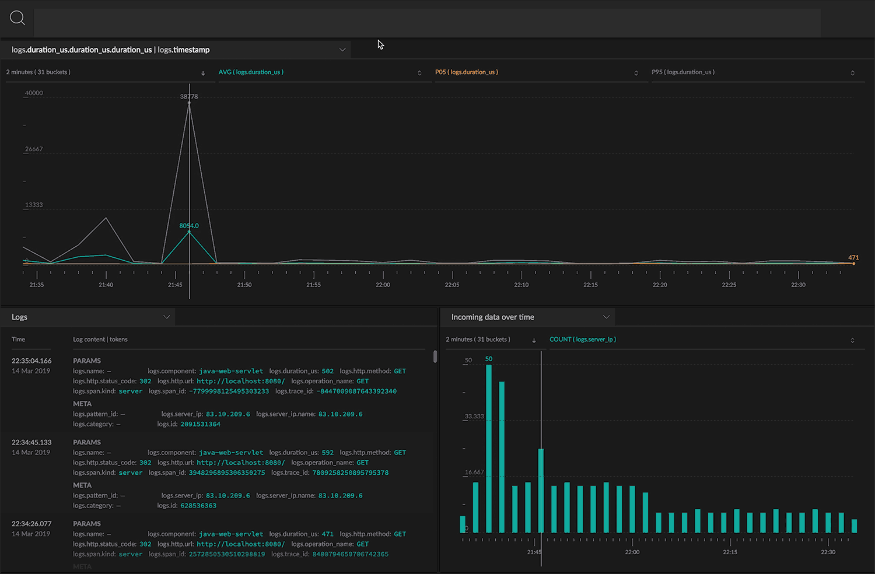
Task: Select the P05 (logs.duration_us) metric label
Action: pos(466,72)
